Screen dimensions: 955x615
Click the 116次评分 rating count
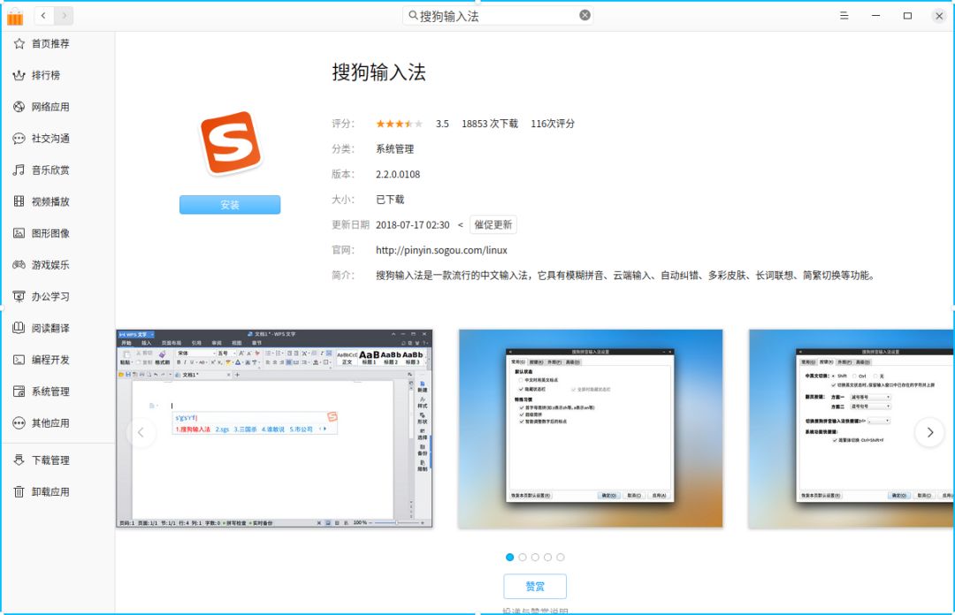[553, 124]
